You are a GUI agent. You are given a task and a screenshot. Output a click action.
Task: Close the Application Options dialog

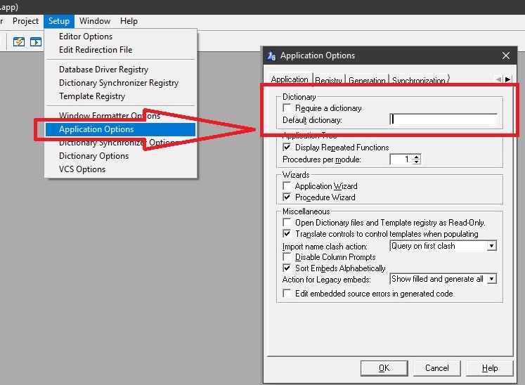tap(506, 56)
